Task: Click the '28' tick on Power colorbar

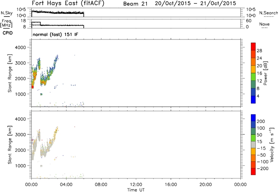Action: click(x=259, y=51)
